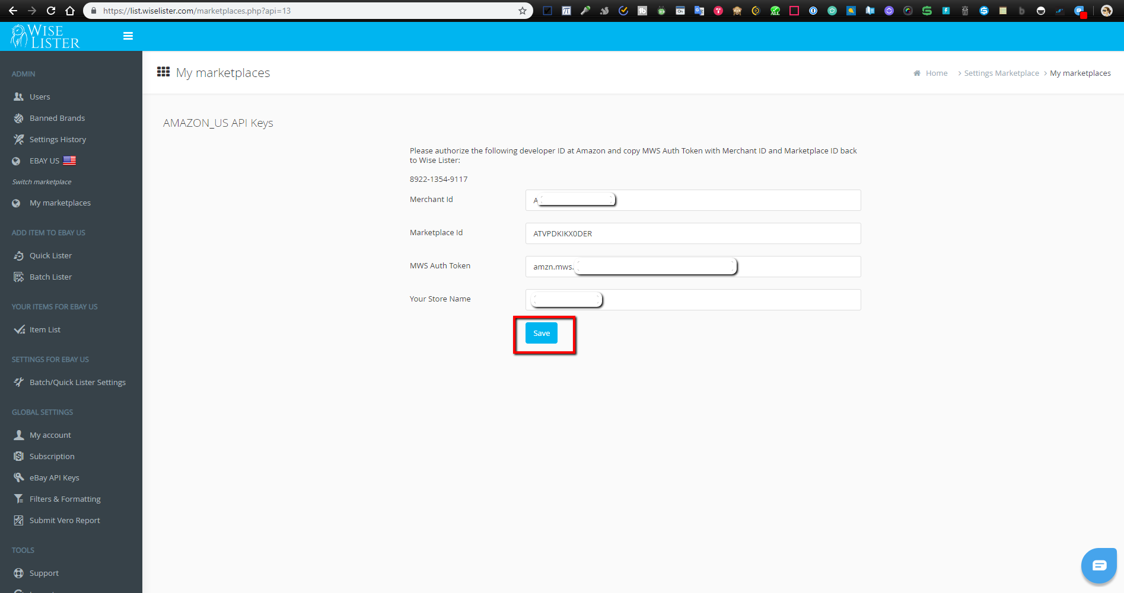
Task: Click the My marketplaces grid icon
Action: coord(163,72)
